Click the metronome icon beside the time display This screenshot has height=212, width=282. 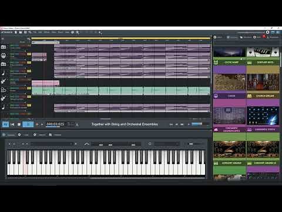click(x=78, y=124)
